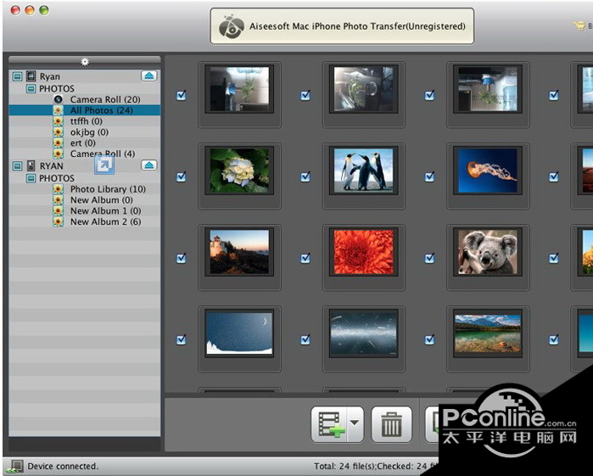The height and width of the screenshot is (476, 593).
Task: Collapse PHOTOS under Ryan
Action: click(x=31, y=89)
